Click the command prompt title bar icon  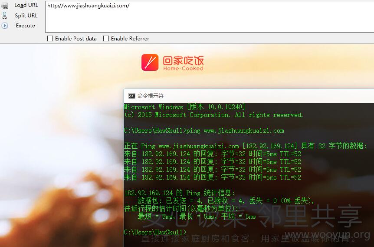point(131,96)
